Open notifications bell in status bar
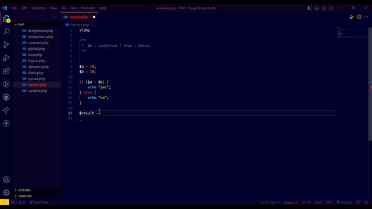The image size is (372, 209). [366, 202]
